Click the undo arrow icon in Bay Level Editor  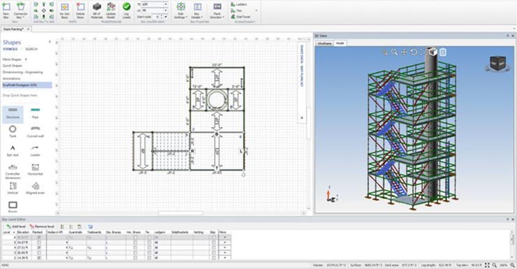80,226
